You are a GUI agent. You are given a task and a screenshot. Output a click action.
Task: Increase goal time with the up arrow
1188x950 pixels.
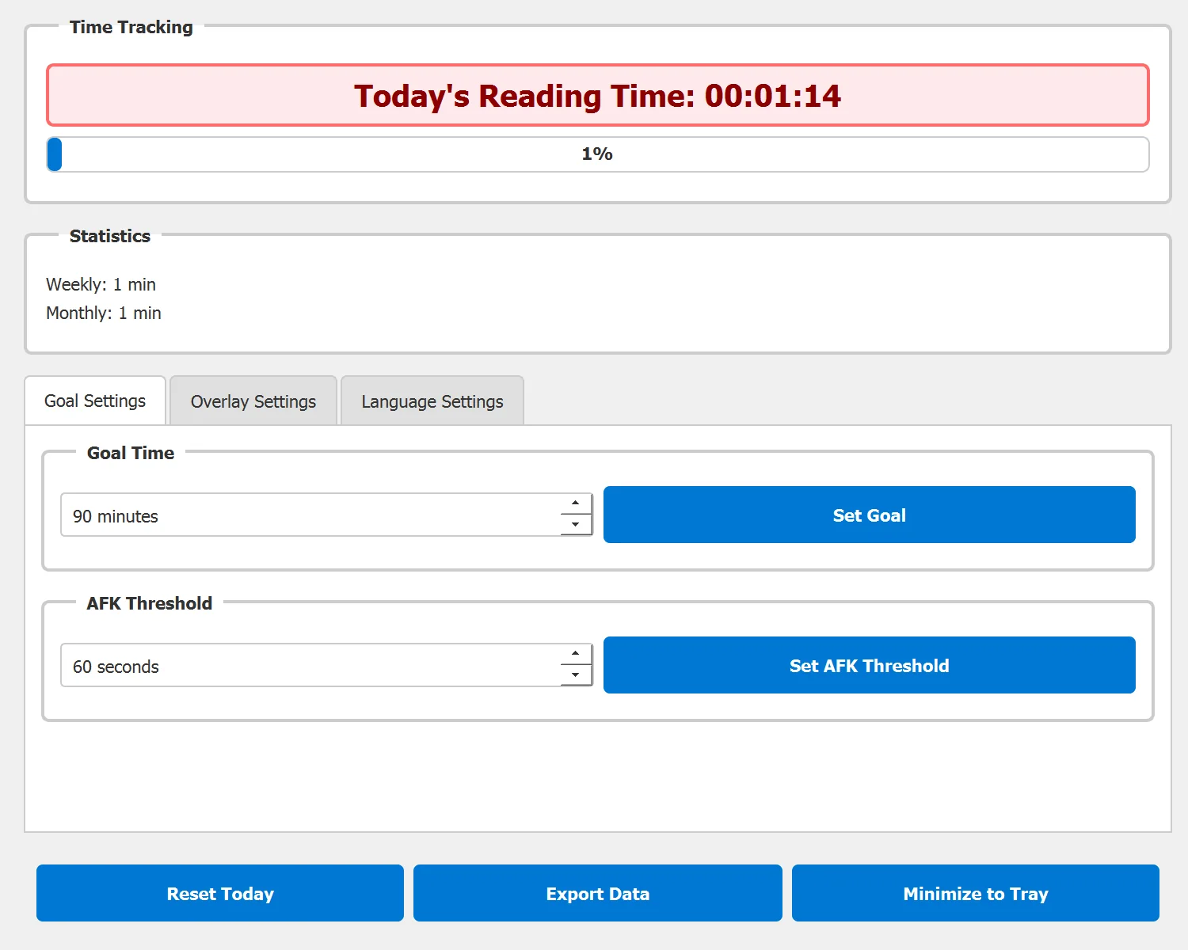pyautogui.click(x=576, y=503)
